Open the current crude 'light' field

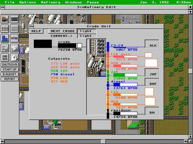87,36
